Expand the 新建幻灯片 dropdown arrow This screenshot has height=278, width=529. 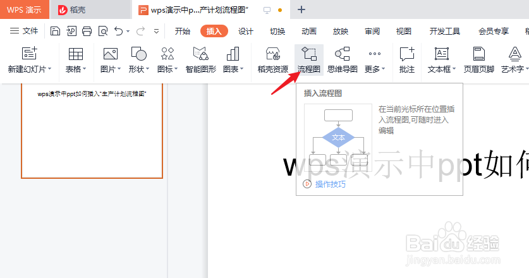tap(49, 69)
